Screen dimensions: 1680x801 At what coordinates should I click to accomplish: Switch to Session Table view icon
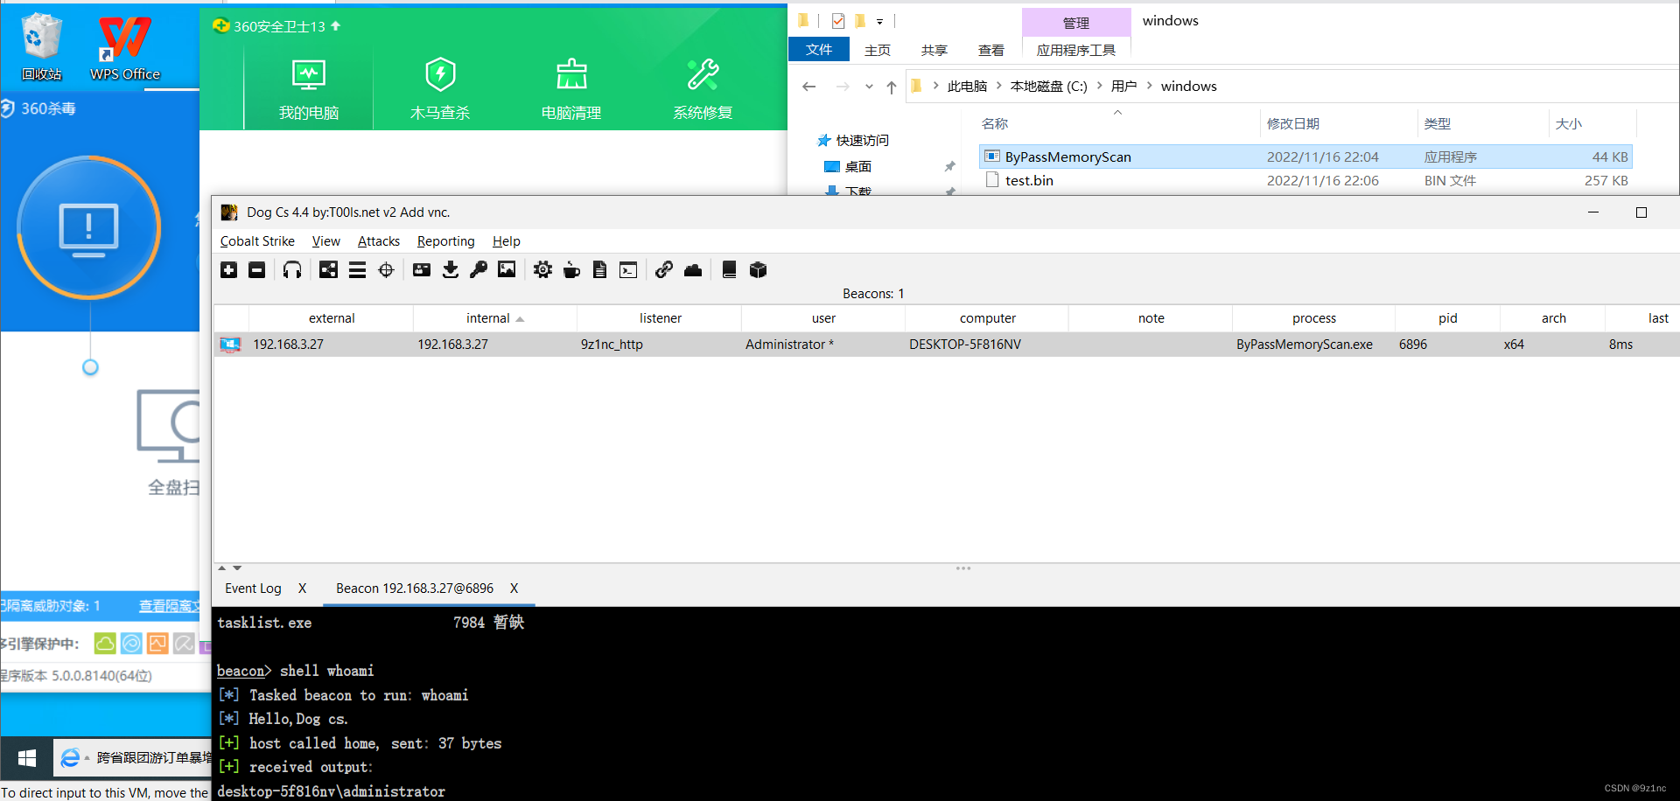point(357,270)
